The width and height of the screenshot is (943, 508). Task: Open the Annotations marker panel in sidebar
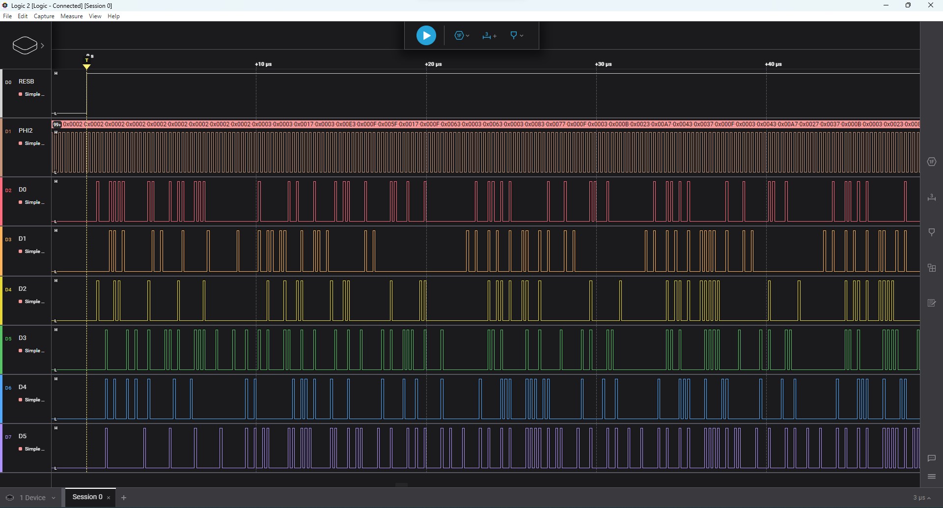coord(932,232)
